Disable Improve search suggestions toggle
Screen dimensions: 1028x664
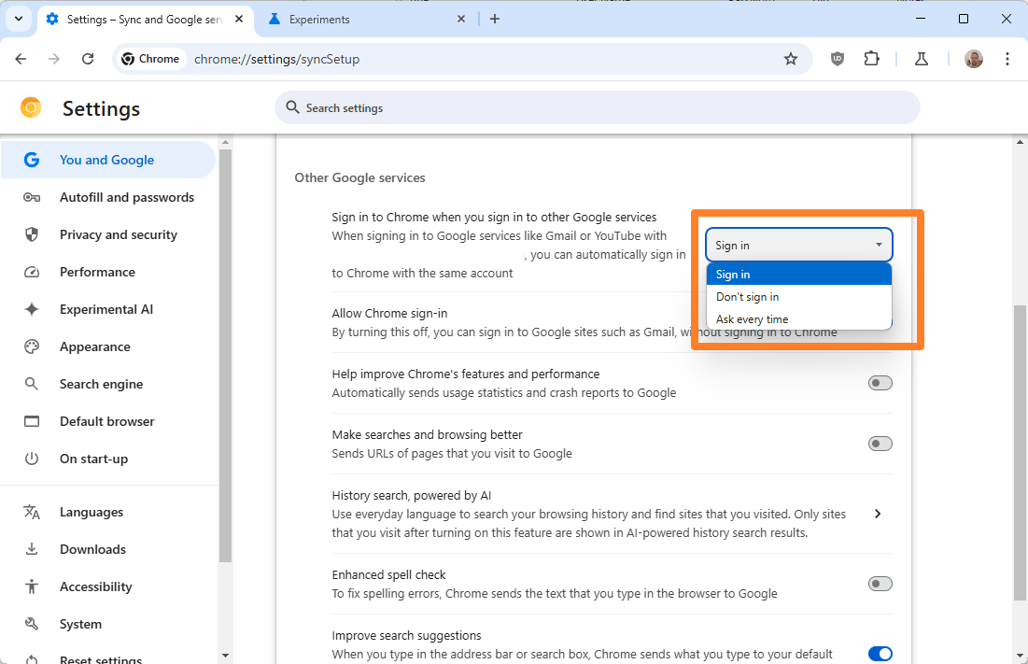click(x=880, y=654)
